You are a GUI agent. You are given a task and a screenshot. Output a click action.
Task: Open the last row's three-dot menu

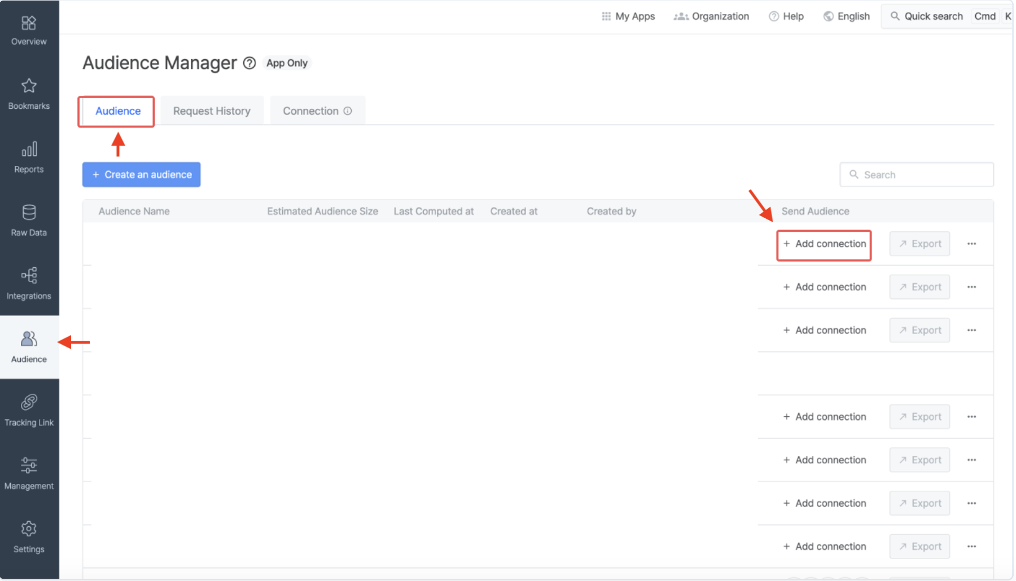coord(971,547)
